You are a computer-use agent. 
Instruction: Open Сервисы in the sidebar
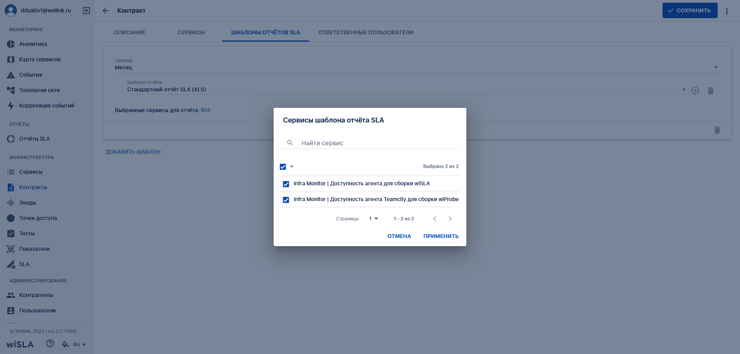47,172
